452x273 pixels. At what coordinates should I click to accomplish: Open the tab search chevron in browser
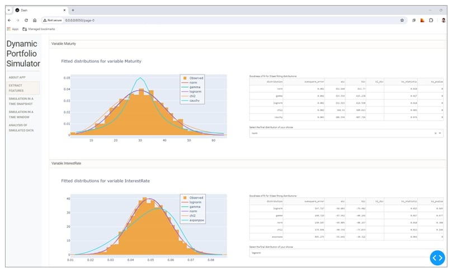click(x=10, y=10)
